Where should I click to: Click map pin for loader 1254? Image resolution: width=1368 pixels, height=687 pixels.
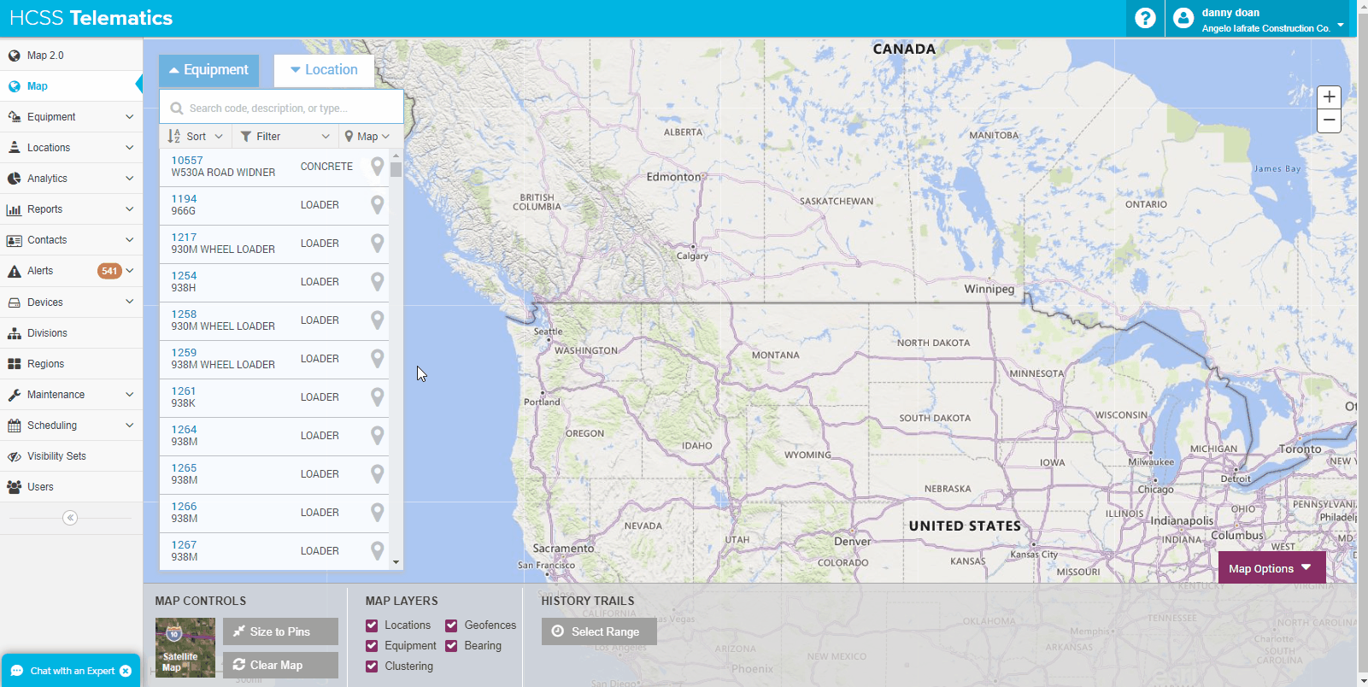click(x=377, y=282)
